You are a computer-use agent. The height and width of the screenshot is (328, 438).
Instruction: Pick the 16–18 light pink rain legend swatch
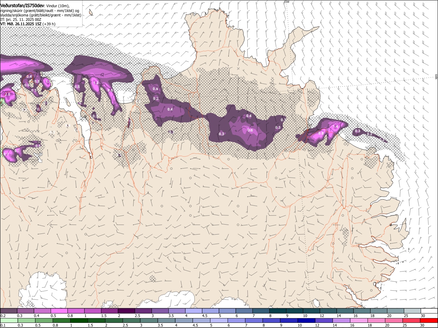(x=359, y=320)
